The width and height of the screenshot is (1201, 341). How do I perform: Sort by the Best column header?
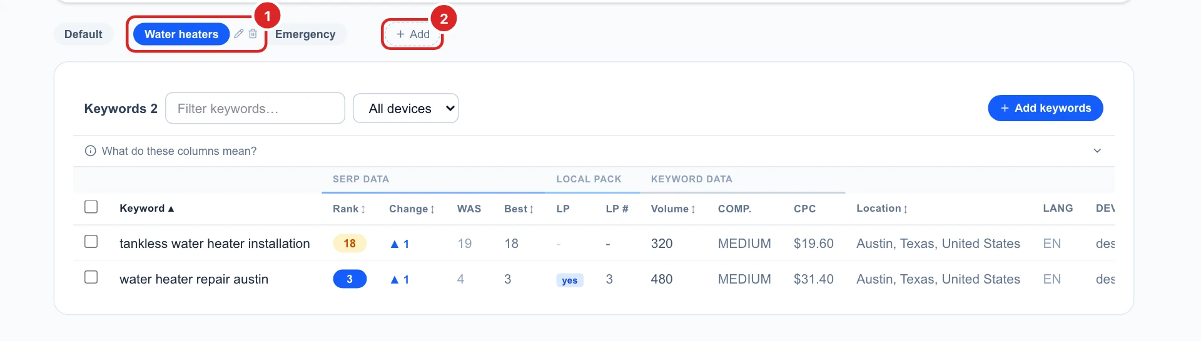coord(519,209)
